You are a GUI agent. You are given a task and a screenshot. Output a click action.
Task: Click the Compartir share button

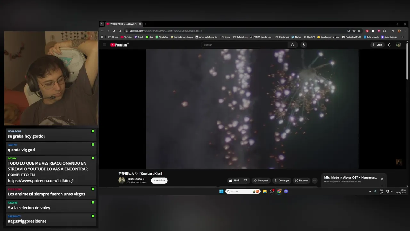tap(261, 181)
